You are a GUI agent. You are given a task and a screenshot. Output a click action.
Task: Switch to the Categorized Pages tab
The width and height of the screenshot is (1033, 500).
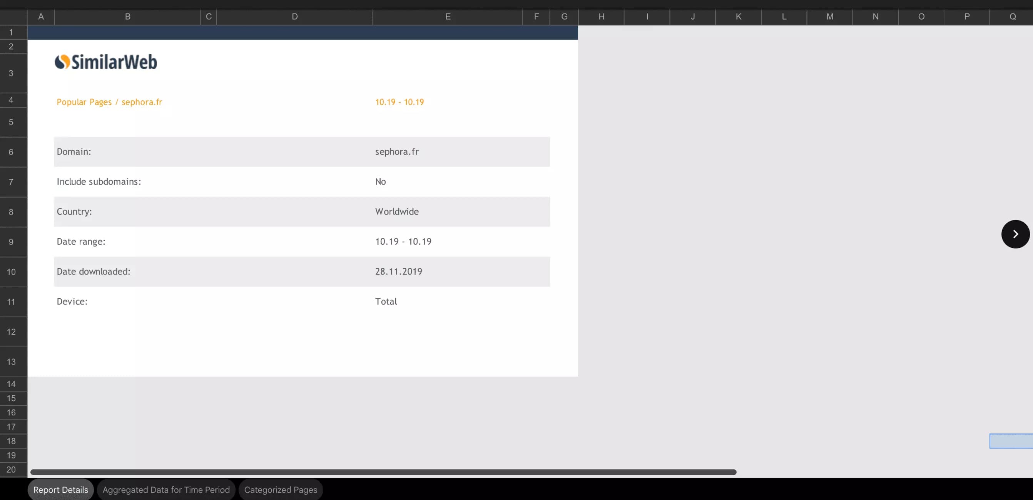280,489
